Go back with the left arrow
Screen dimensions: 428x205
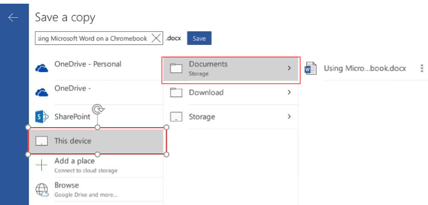click(x=13, y=18)
